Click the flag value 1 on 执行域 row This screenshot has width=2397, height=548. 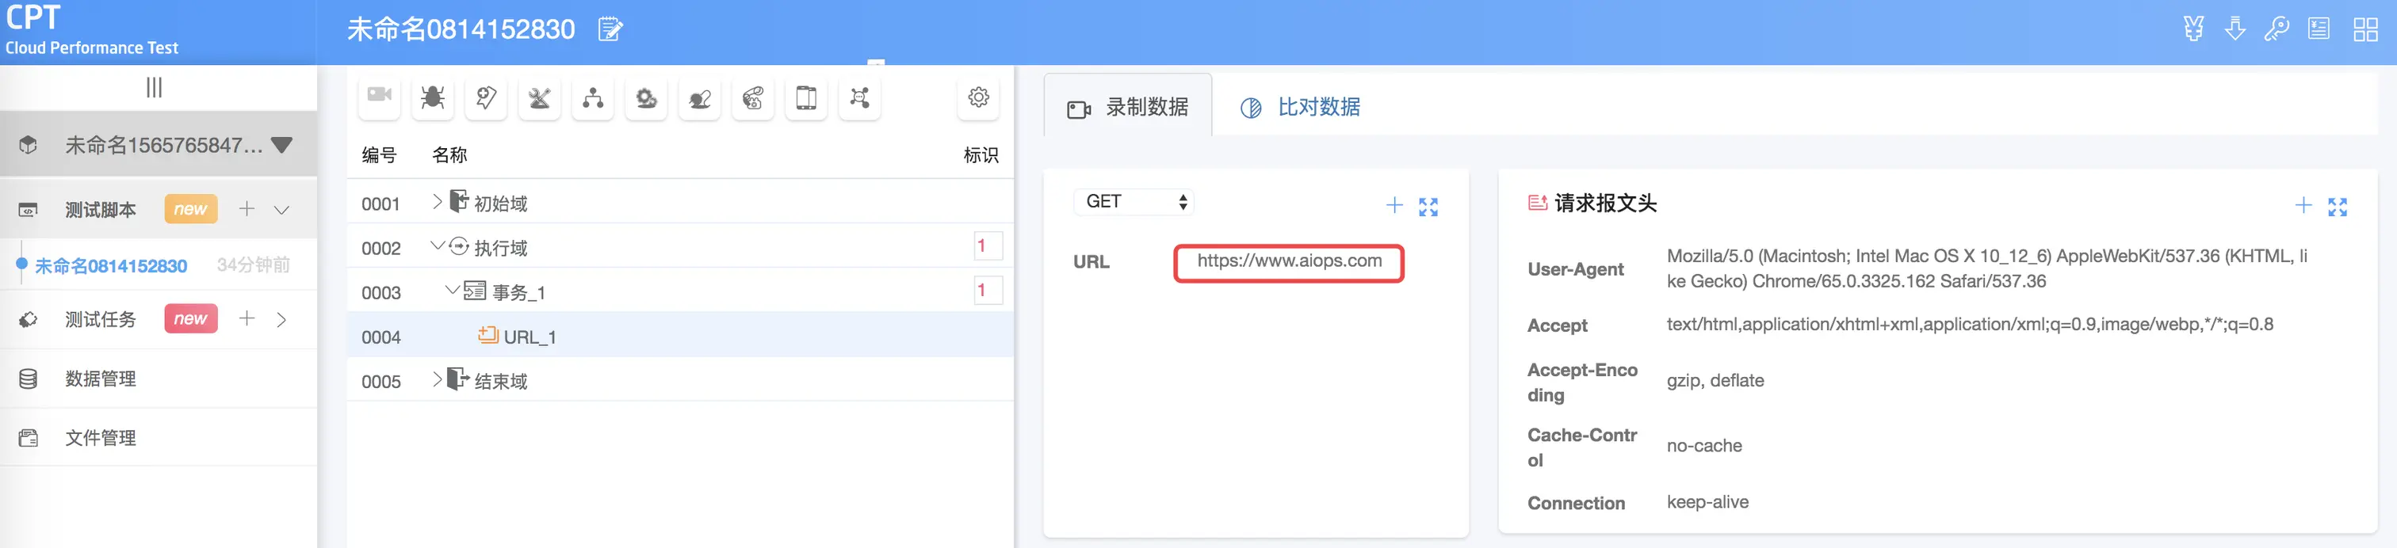[x=988, y=246]
